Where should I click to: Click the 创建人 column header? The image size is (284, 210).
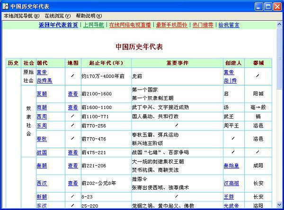[233, 63]
